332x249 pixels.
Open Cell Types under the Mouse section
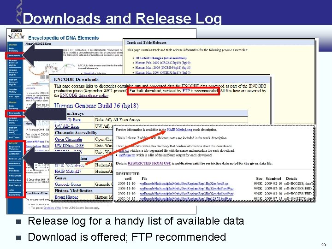click(x=14, y=137)
